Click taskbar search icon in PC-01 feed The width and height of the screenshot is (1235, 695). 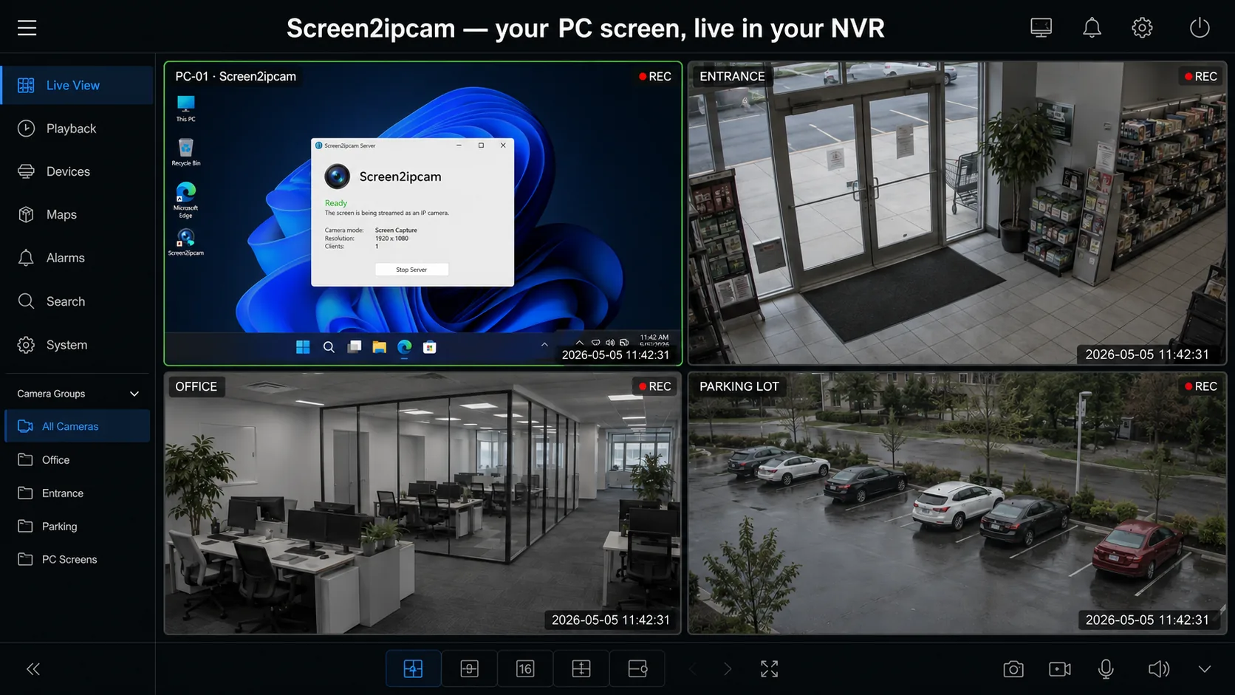point(329,347)
